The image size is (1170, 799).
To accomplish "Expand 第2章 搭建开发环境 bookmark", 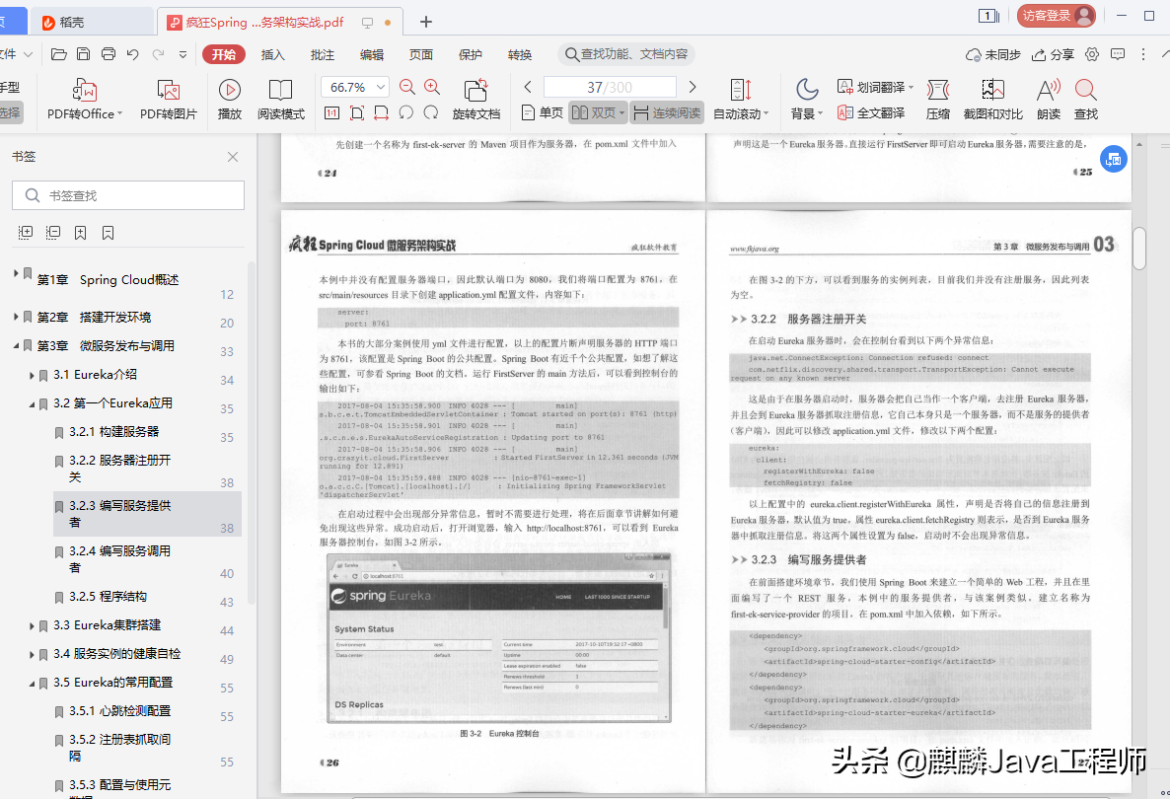I will point(16,317).
